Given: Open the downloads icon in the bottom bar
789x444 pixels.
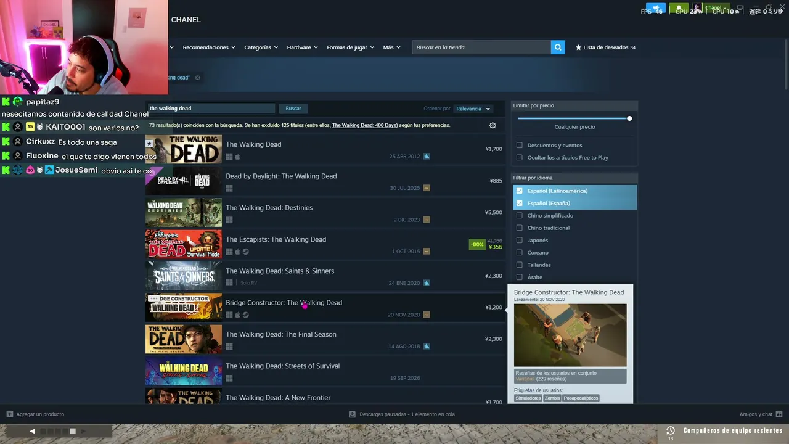Looking at the screenshot, I should (352, 414).
